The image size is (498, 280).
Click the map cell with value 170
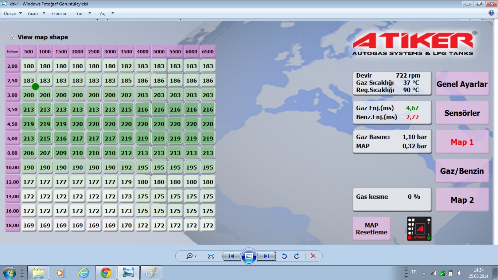126,225
